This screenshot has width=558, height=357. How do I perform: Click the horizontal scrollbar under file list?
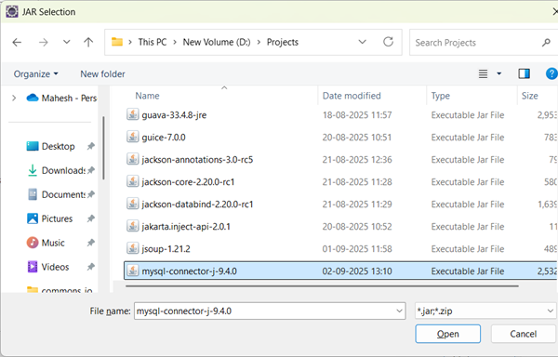pyautogui.click(x=322, y=286)
